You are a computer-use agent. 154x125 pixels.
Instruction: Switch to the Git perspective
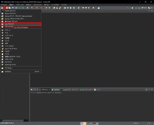point(150,8)
